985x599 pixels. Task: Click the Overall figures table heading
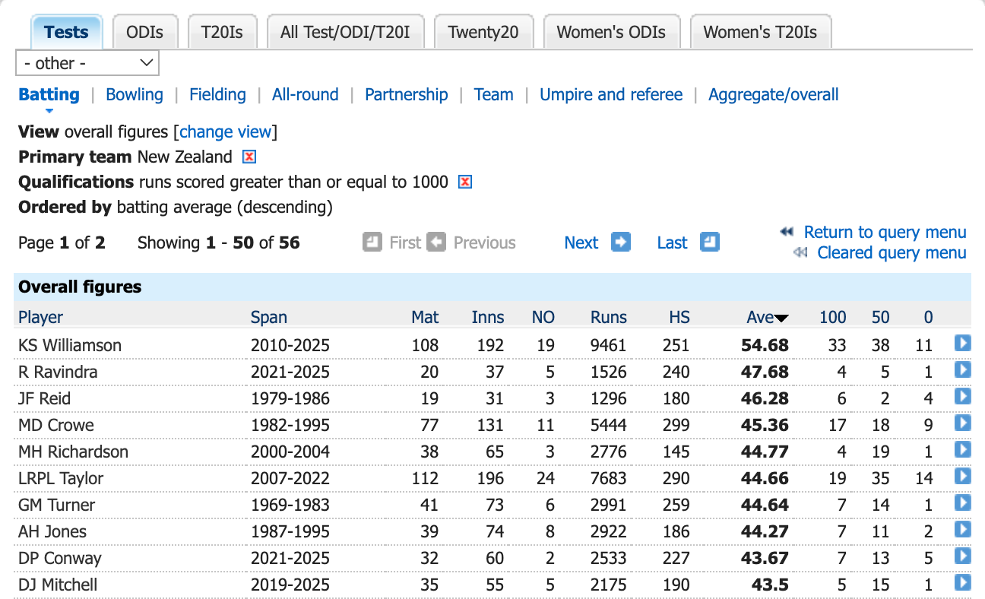80,287
